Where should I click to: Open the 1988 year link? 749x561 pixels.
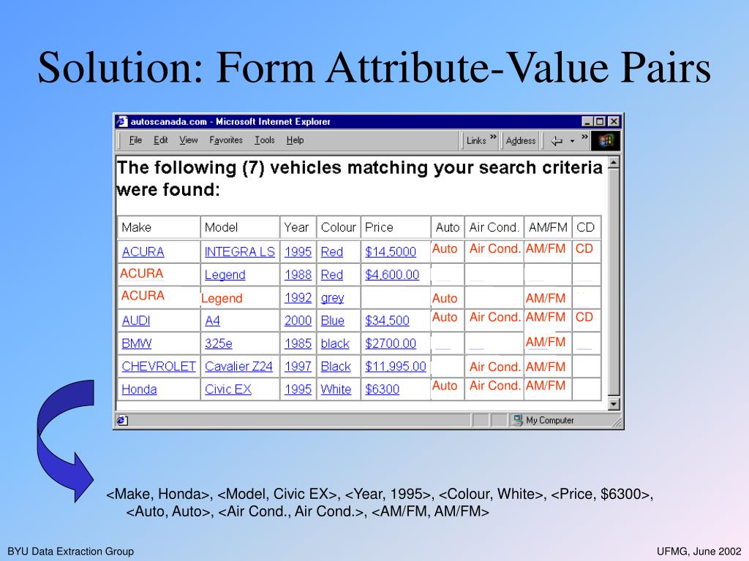click(298, 275)
